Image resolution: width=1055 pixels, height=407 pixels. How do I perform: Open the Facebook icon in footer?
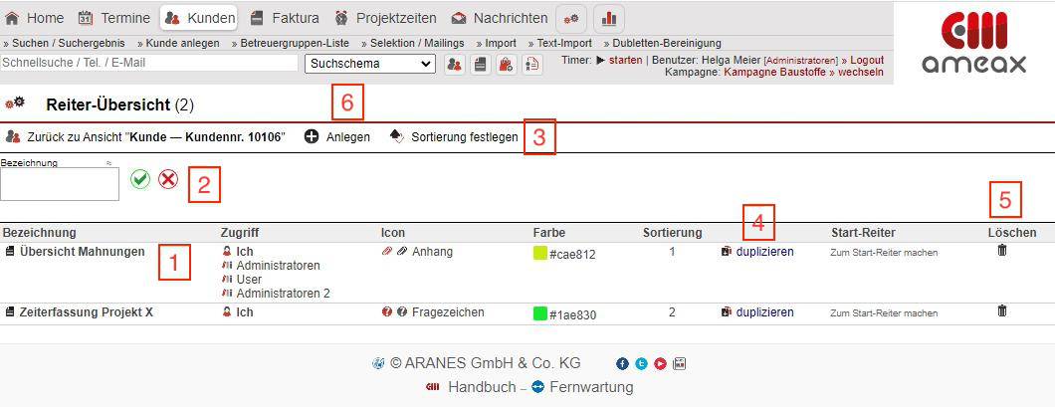(x=623, y=364)
